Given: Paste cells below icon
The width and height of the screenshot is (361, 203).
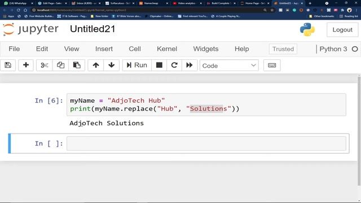Looking at the screenshot, I should click(77, 65).
